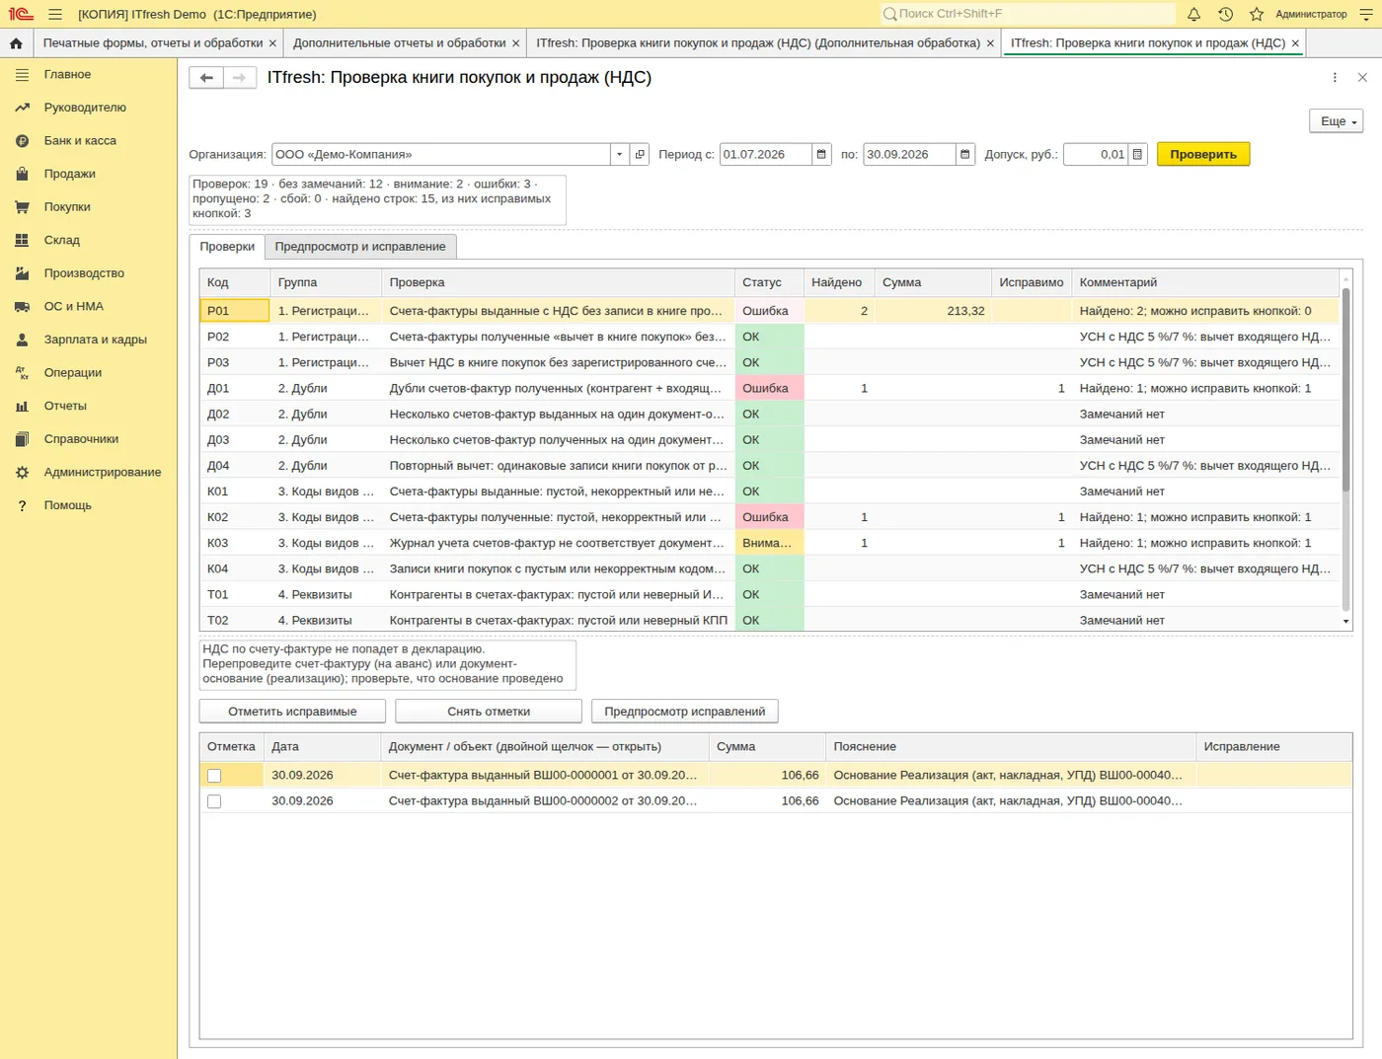The image size is (1382, 1059).
Task: Switch to Печатные формы, отчеты и обработки tab
Action: 153,43
